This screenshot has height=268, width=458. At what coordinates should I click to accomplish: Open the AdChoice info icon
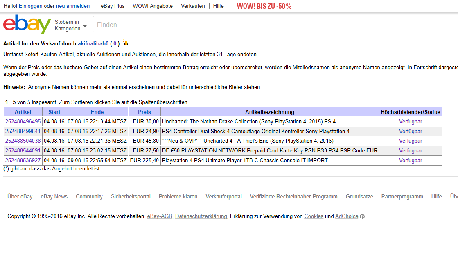pos(362,216)
